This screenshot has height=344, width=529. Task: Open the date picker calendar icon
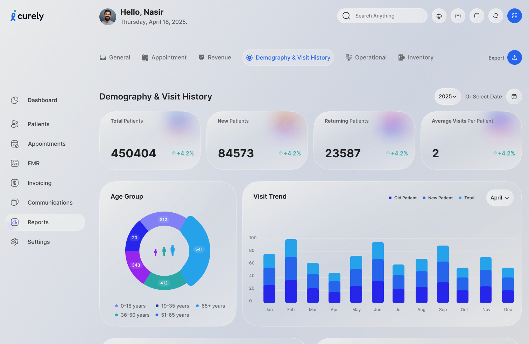514,96
